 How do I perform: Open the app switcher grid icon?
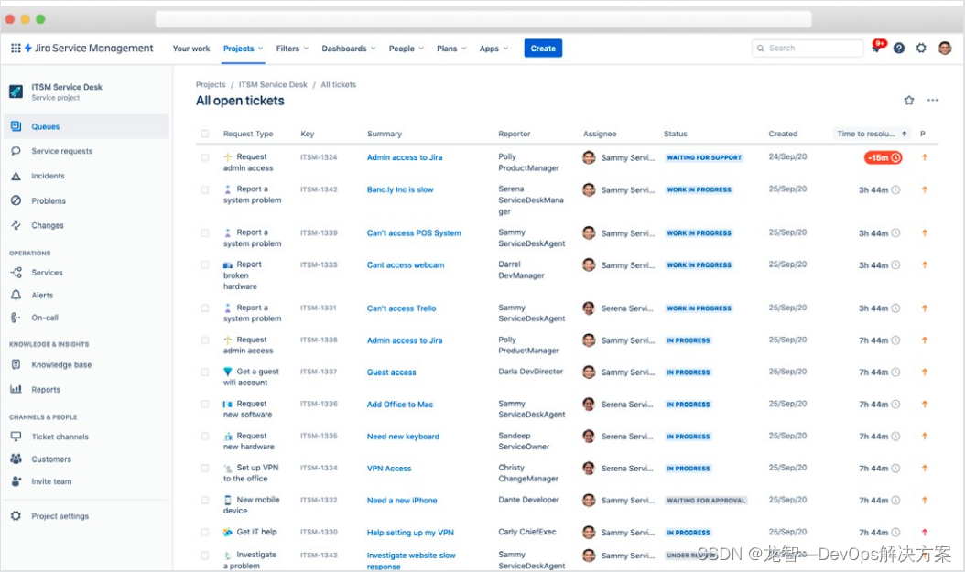click(x=16, y=48)
